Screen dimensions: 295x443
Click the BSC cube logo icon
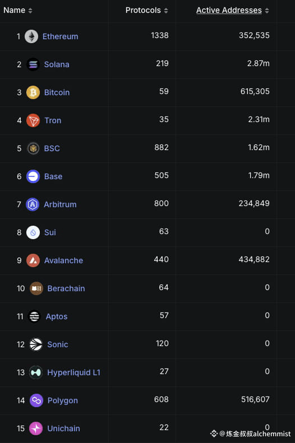33,148
